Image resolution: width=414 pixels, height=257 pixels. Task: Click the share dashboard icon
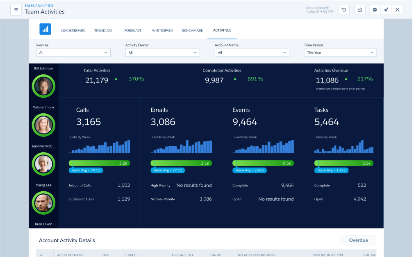click(359, 10)
